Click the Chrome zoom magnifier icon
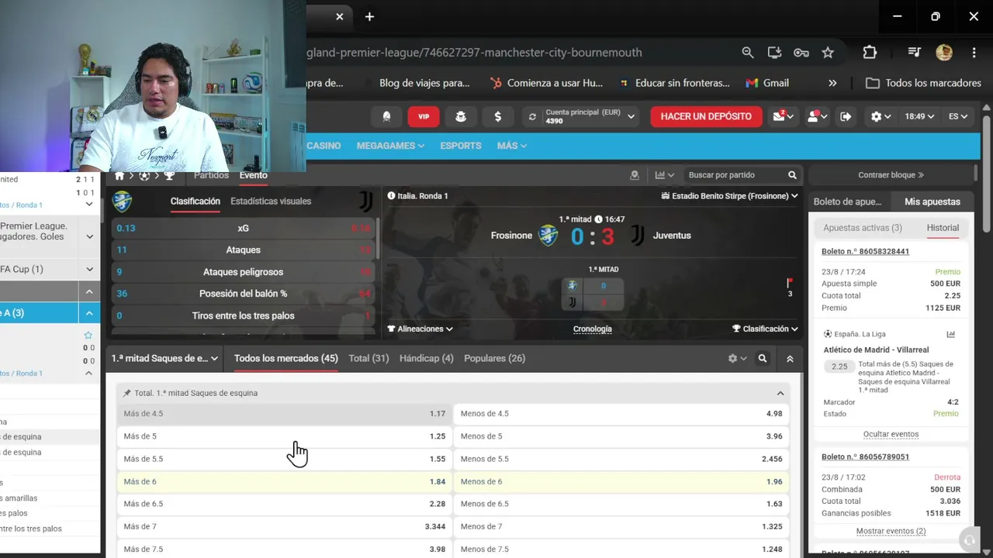993x558 pixels. tap(748, 53)
